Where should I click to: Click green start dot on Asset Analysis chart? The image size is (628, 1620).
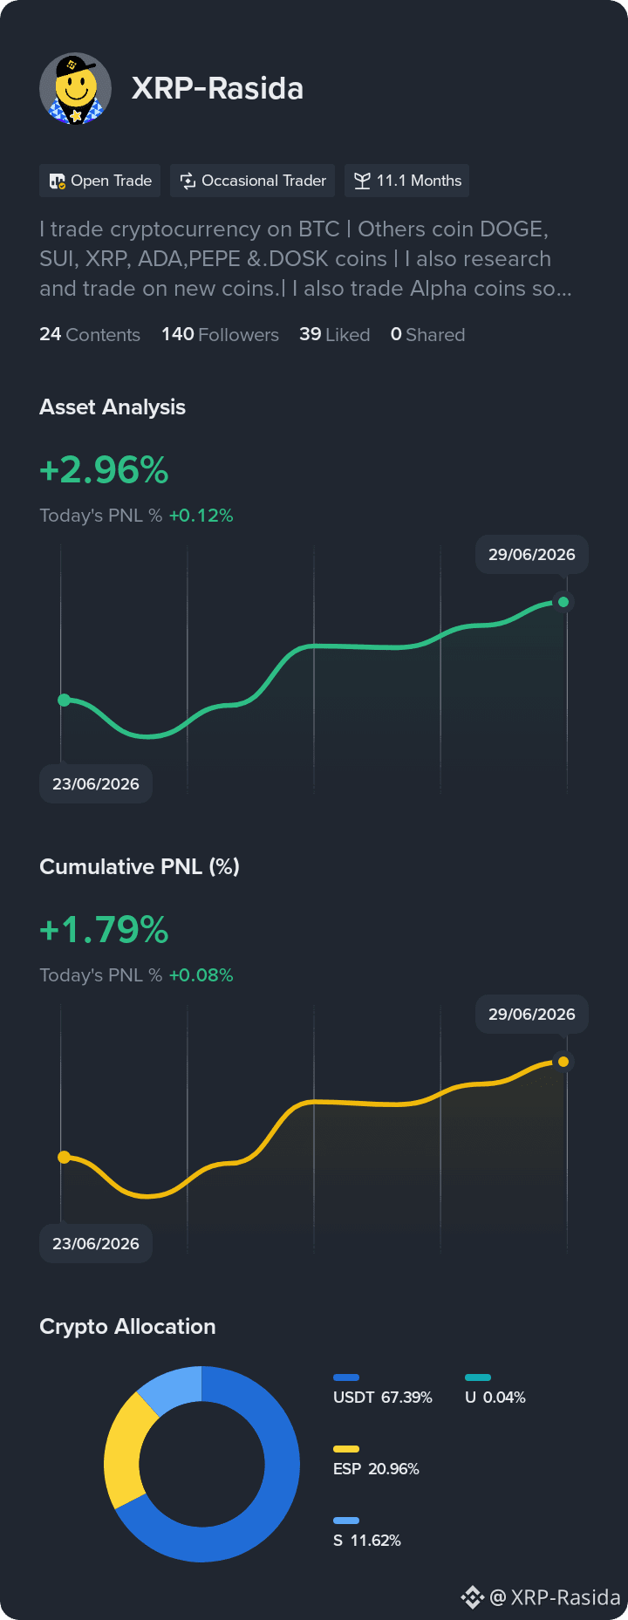[64, 700]
